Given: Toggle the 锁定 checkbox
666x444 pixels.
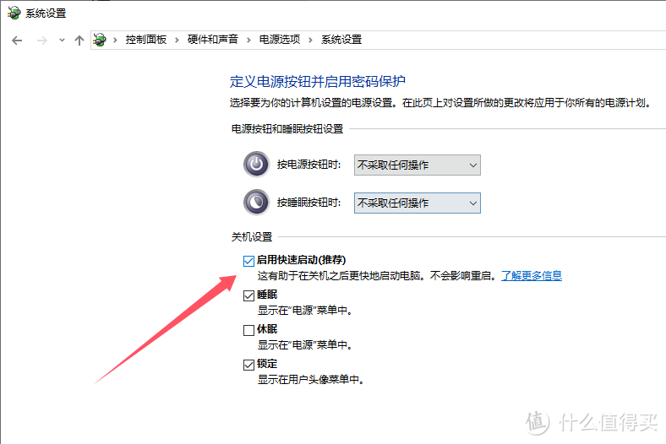Looking at the screenshot, I should click(248, 365).
